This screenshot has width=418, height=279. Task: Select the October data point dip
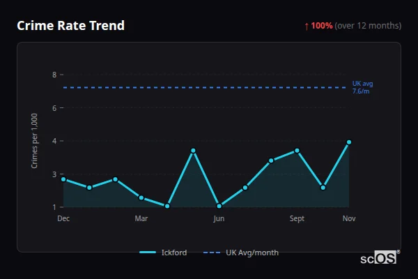(323, 188)
